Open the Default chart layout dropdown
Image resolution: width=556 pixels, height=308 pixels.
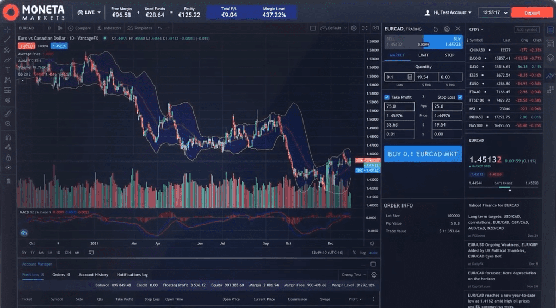(x=333, y=28)
